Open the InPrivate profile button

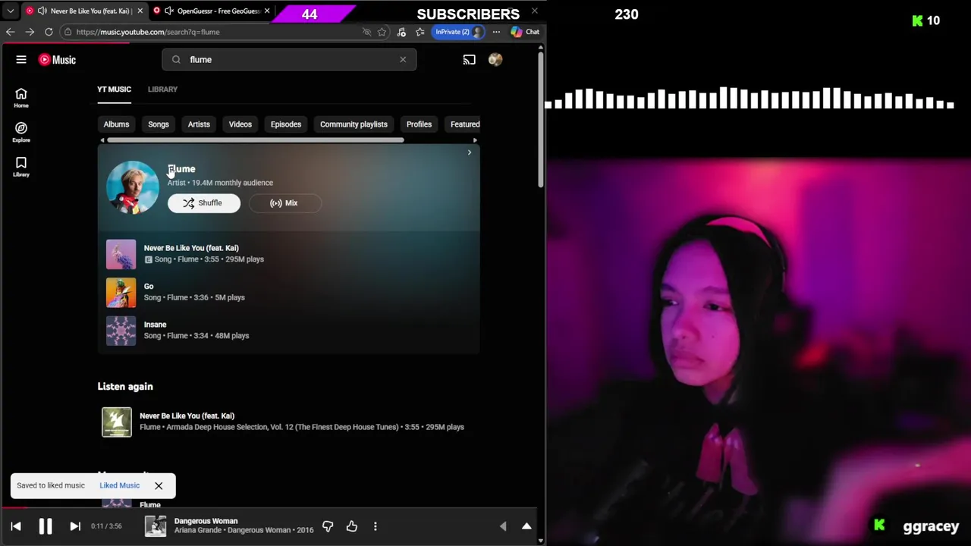(459, 32)
